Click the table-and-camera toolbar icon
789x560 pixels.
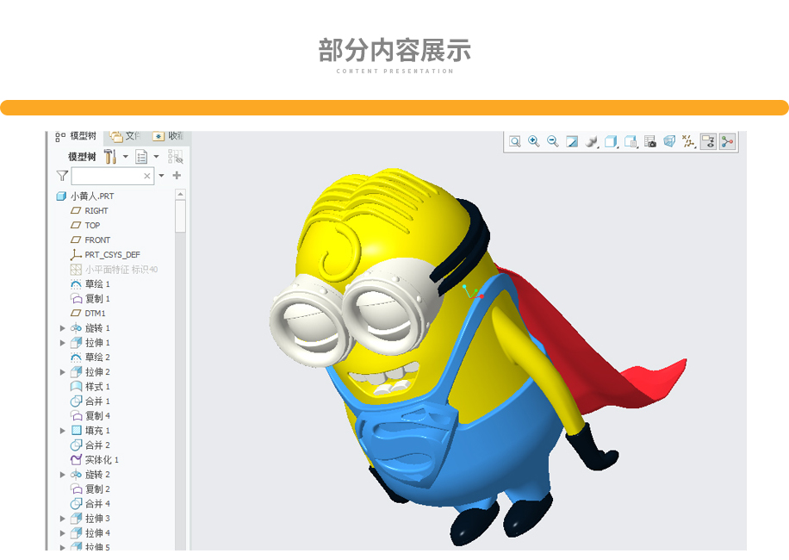point(650,142)
